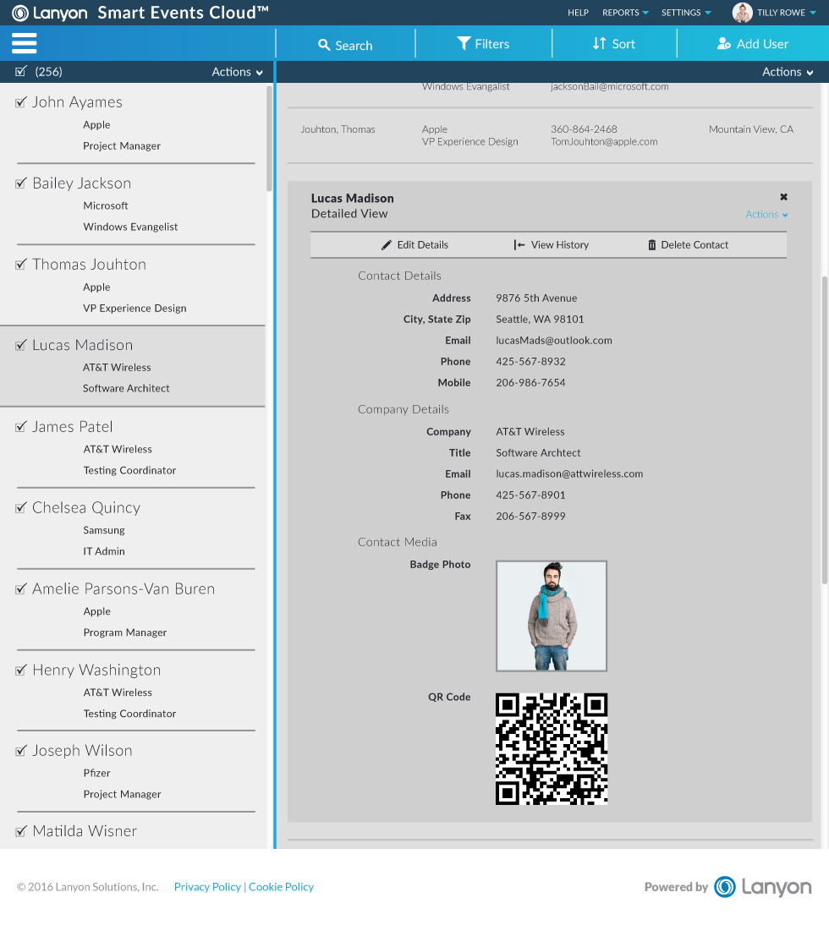The image size is (829, 925).
Task: Click the history arrow icon beside View History
Action: [519, 245]
